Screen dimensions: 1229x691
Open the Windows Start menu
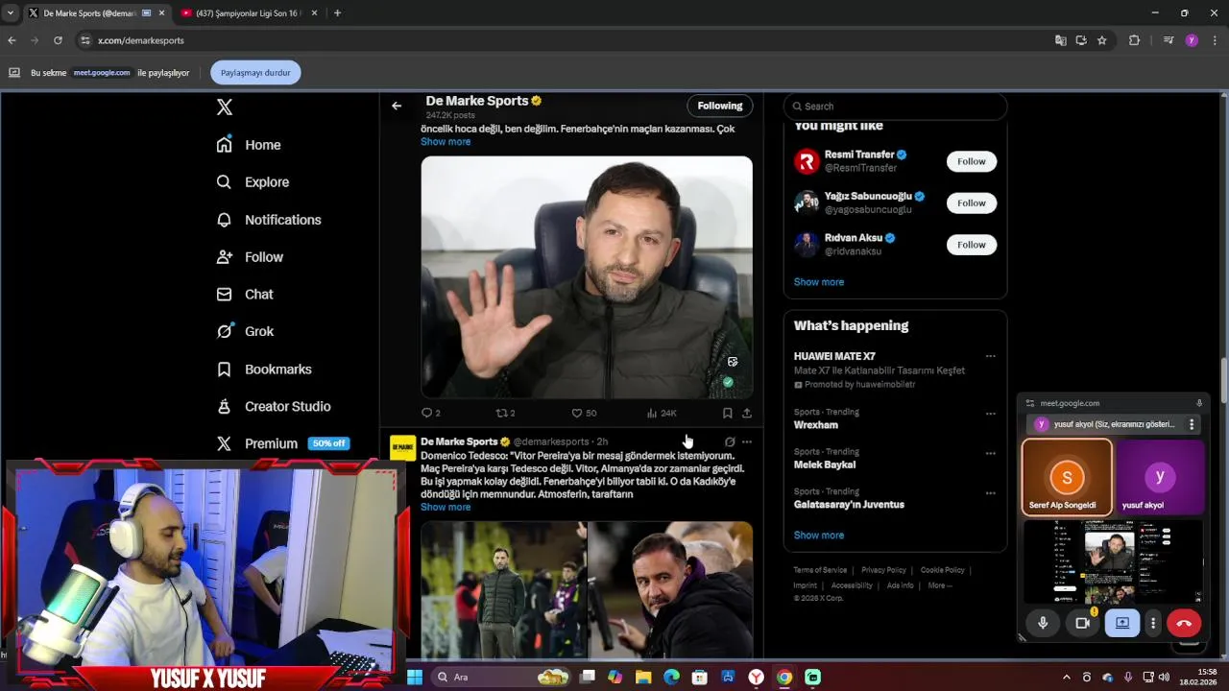pyautogui.click(x=415, y=677)
